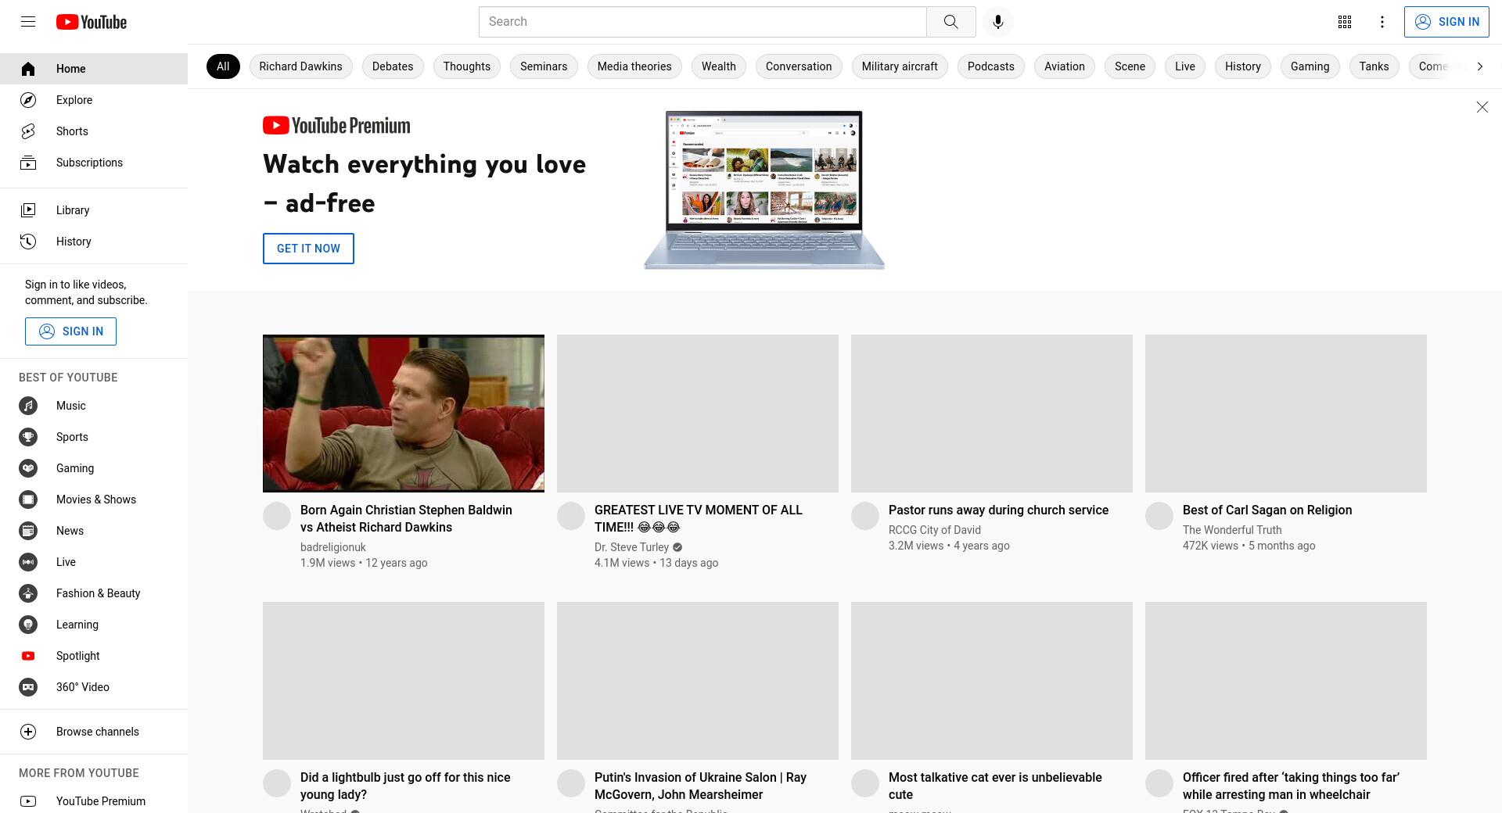Open the hamburger guide menu
The image size is (1502, 813).
(x=28, y=22)
